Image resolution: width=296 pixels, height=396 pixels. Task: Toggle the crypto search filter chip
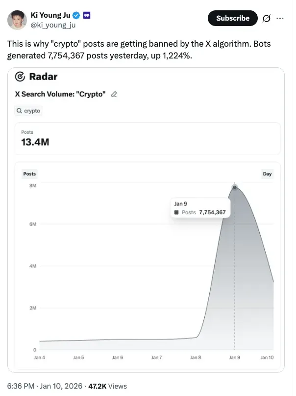point(28,111)
